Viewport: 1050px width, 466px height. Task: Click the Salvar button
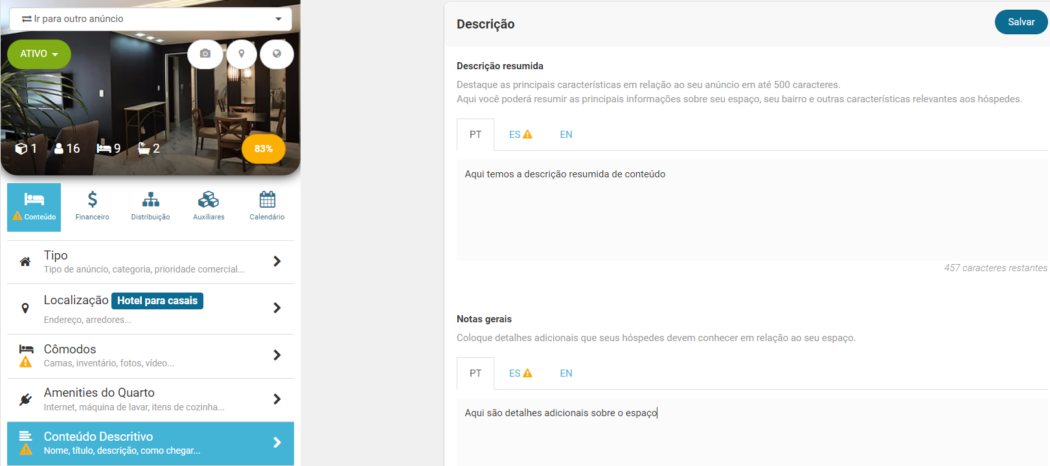tap(1021, 22)
